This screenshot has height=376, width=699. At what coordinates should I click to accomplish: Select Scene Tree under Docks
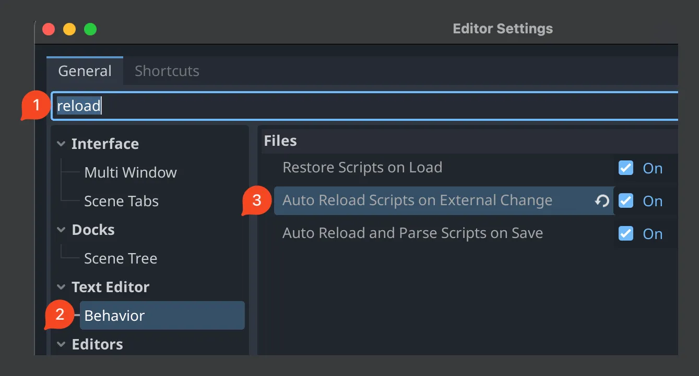[x=121, y=258]
